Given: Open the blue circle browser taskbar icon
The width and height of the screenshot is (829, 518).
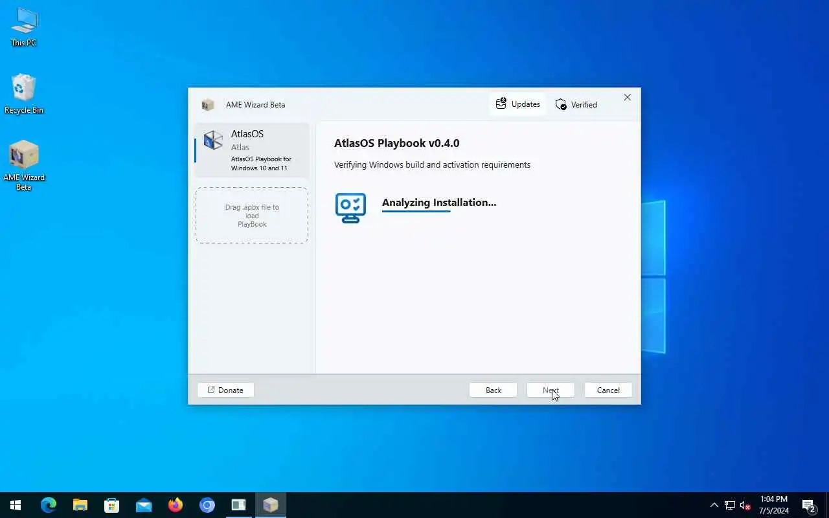Looking at the screenshot, I should [207, 505].
